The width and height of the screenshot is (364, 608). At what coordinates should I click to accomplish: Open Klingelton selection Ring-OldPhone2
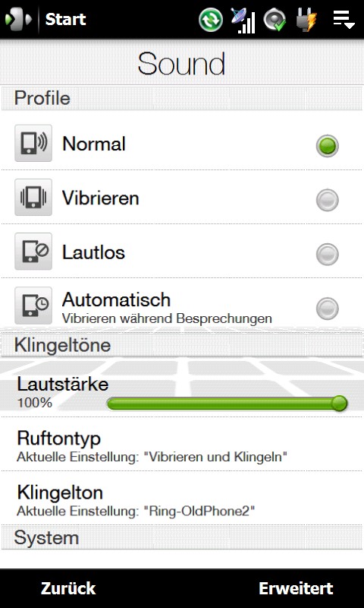(182, 499)
